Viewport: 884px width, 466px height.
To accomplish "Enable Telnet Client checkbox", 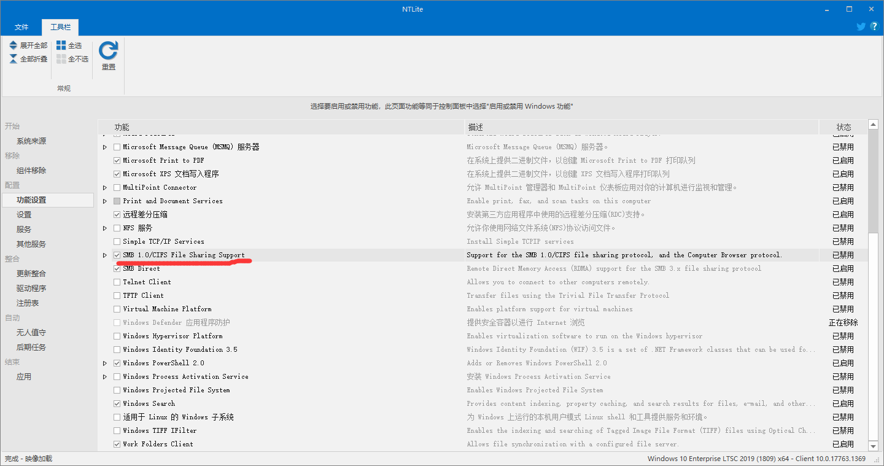I will tap(117, 282).
